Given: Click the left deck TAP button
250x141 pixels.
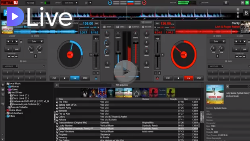Looking at the screenshot, I should coord(96,23).
